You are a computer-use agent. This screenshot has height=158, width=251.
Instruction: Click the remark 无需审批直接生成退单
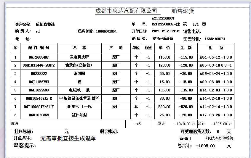68,138
